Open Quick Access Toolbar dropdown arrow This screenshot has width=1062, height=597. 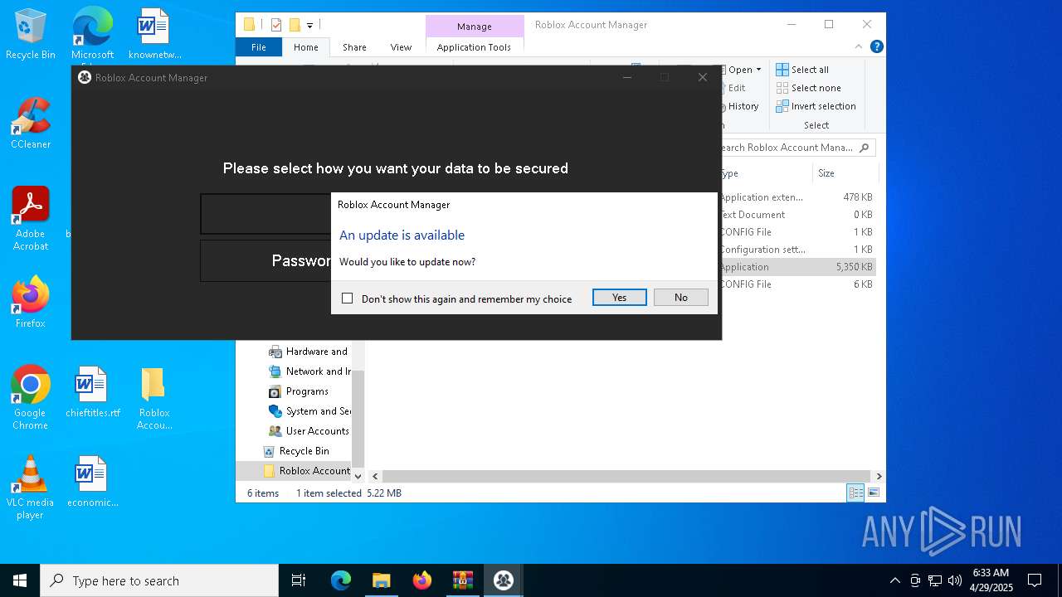click(x=309, y=26)
